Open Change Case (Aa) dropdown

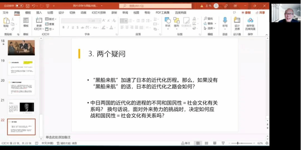[x=96, y=28]
